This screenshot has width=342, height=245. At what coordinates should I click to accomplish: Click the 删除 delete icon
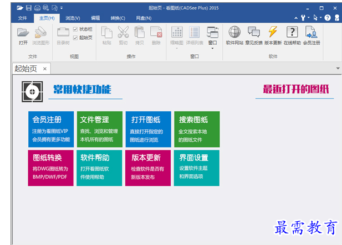click(x=156, y=32)
